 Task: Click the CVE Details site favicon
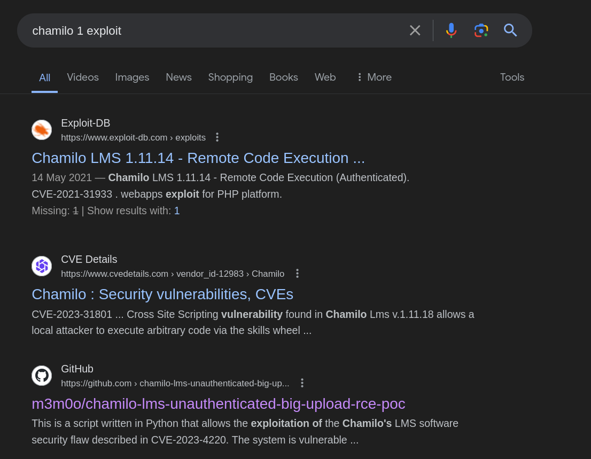click(42, 266)
